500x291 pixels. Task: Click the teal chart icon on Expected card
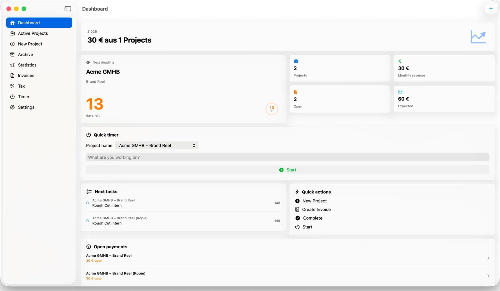coord(400,92)
